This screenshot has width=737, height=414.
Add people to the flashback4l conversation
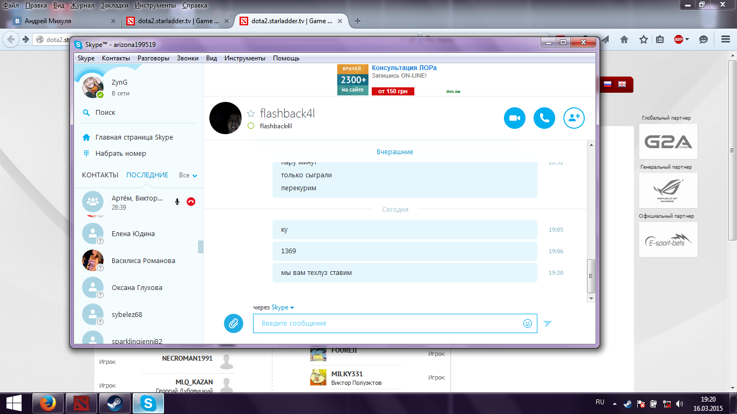point(574,118)
